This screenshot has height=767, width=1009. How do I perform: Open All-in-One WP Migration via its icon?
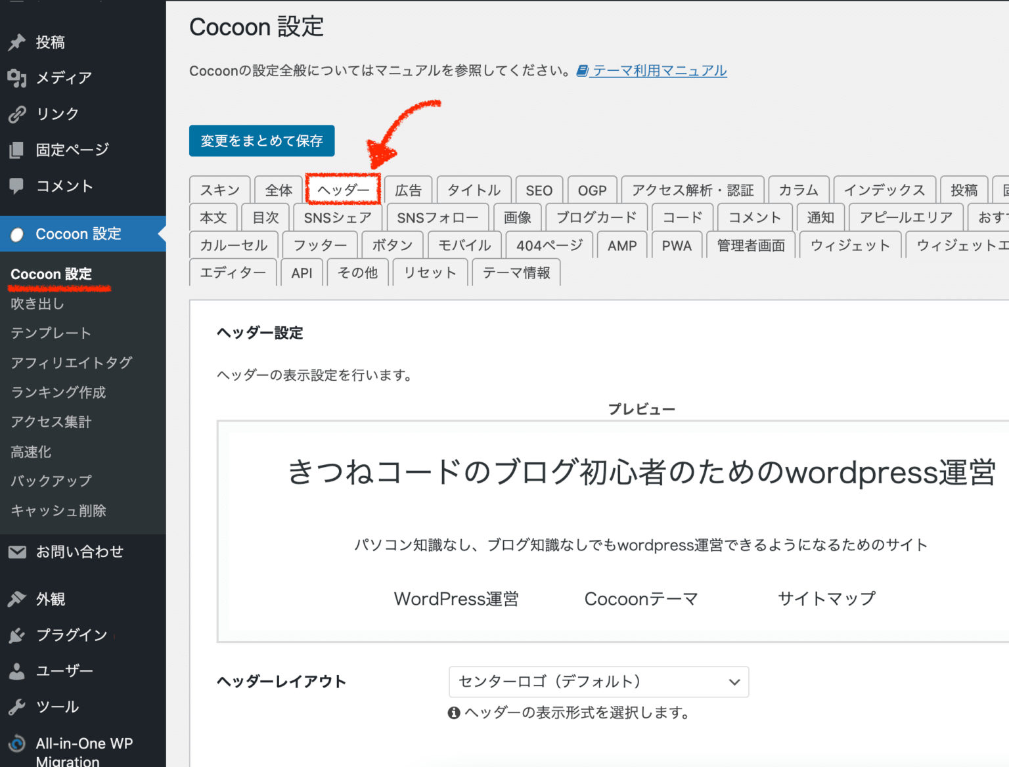click(x=16, y=743)
